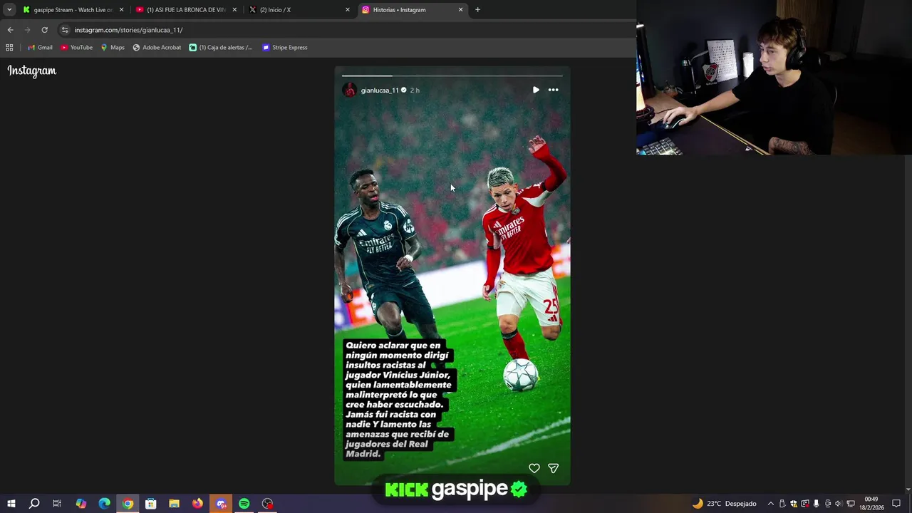Open the Maps bookmark
This screenshot has width=912, height=513.
click(113, 48)
